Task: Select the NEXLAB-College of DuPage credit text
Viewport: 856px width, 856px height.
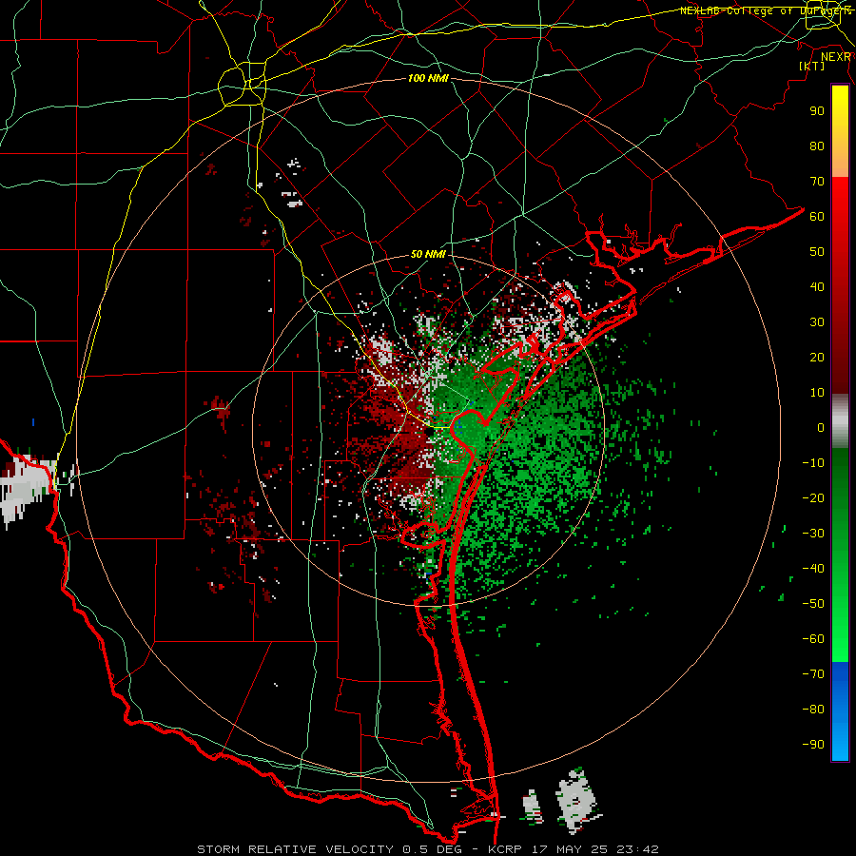Action: pos(766,10)
